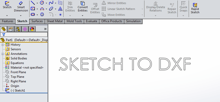
Task: Select Sketch1 in the feature tree
Action: coord(18,91)
